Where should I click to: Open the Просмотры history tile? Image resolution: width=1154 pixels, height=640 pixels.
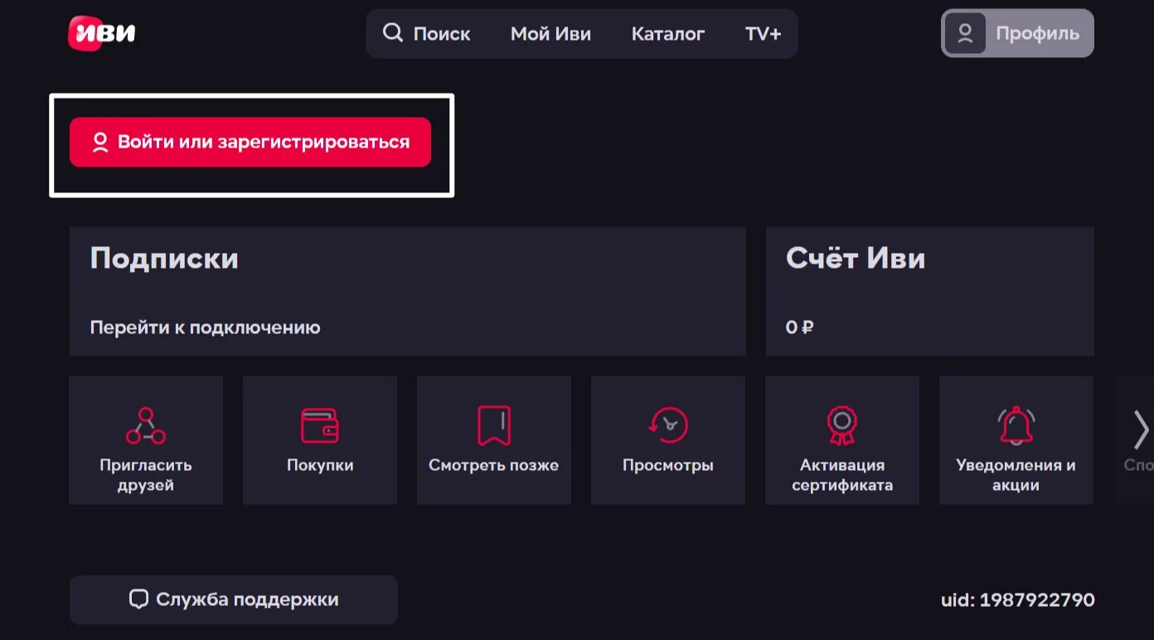(668, 440)
